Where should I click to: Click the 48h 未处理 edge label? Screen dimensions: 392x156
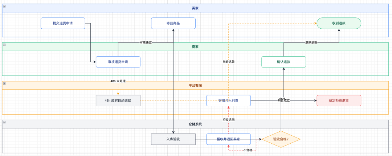pos(118,81)
